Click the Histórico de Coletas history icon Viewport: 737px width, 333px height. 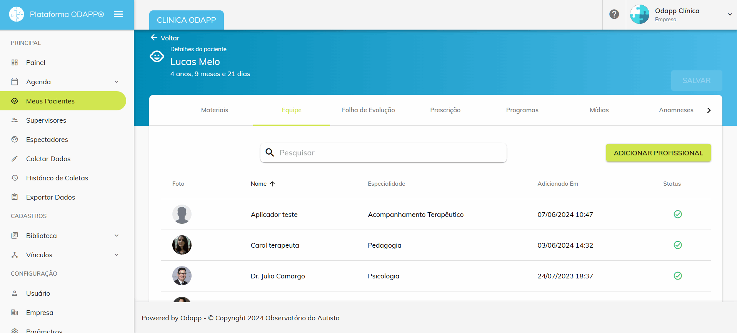pyautogui.click(x=15, y=178)
